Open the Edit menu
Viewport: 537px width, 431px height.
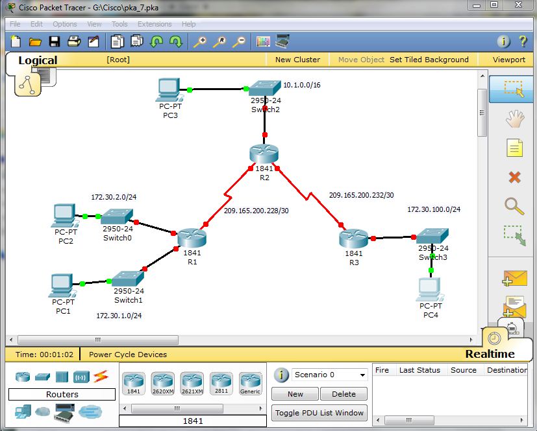pyautogui.click(x=36, y=24)
